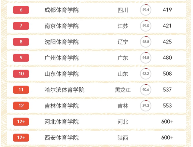
Task: Select the orange rank 11 badge
Action: coord(21,90)
